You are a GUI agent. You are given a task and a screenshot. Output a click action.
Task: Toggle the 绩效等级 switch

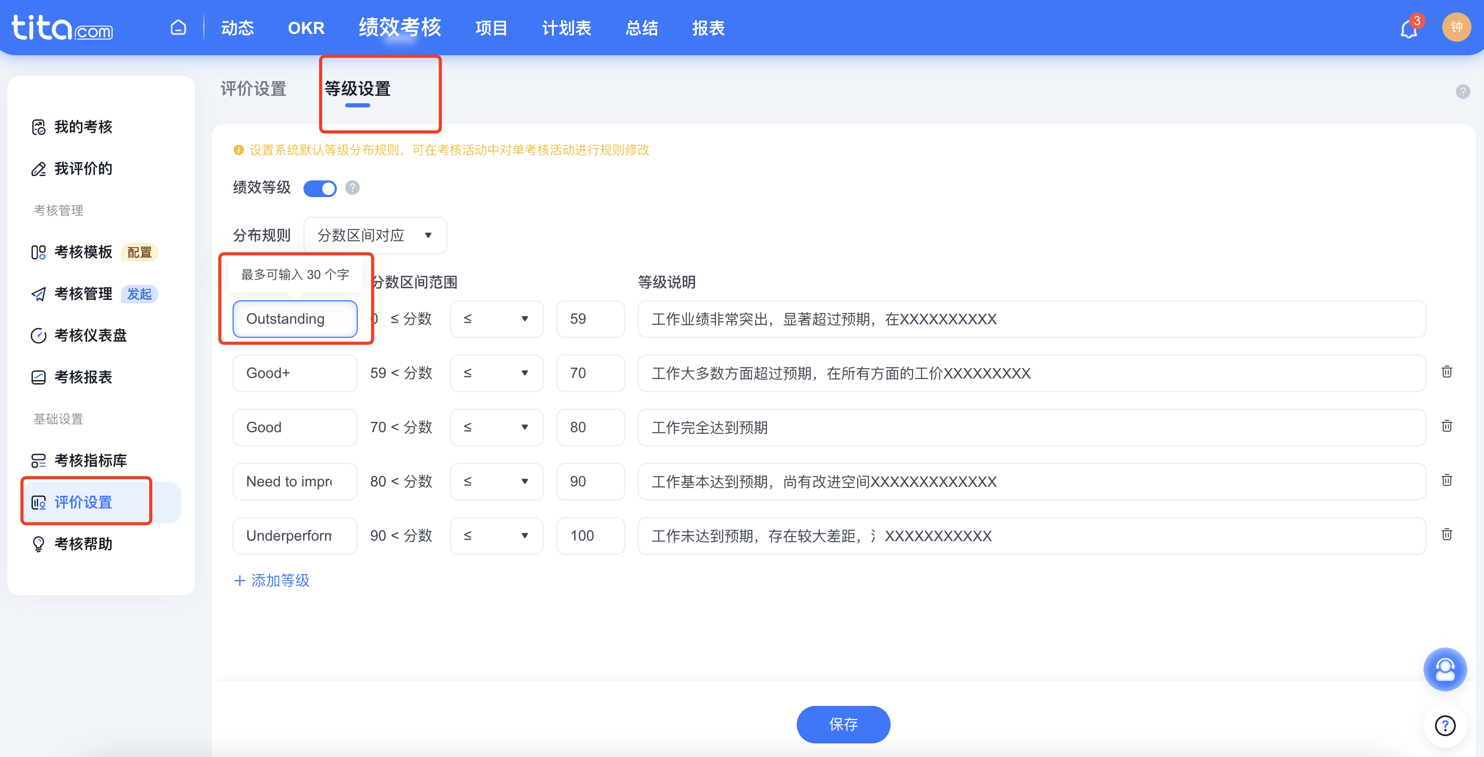320,188
